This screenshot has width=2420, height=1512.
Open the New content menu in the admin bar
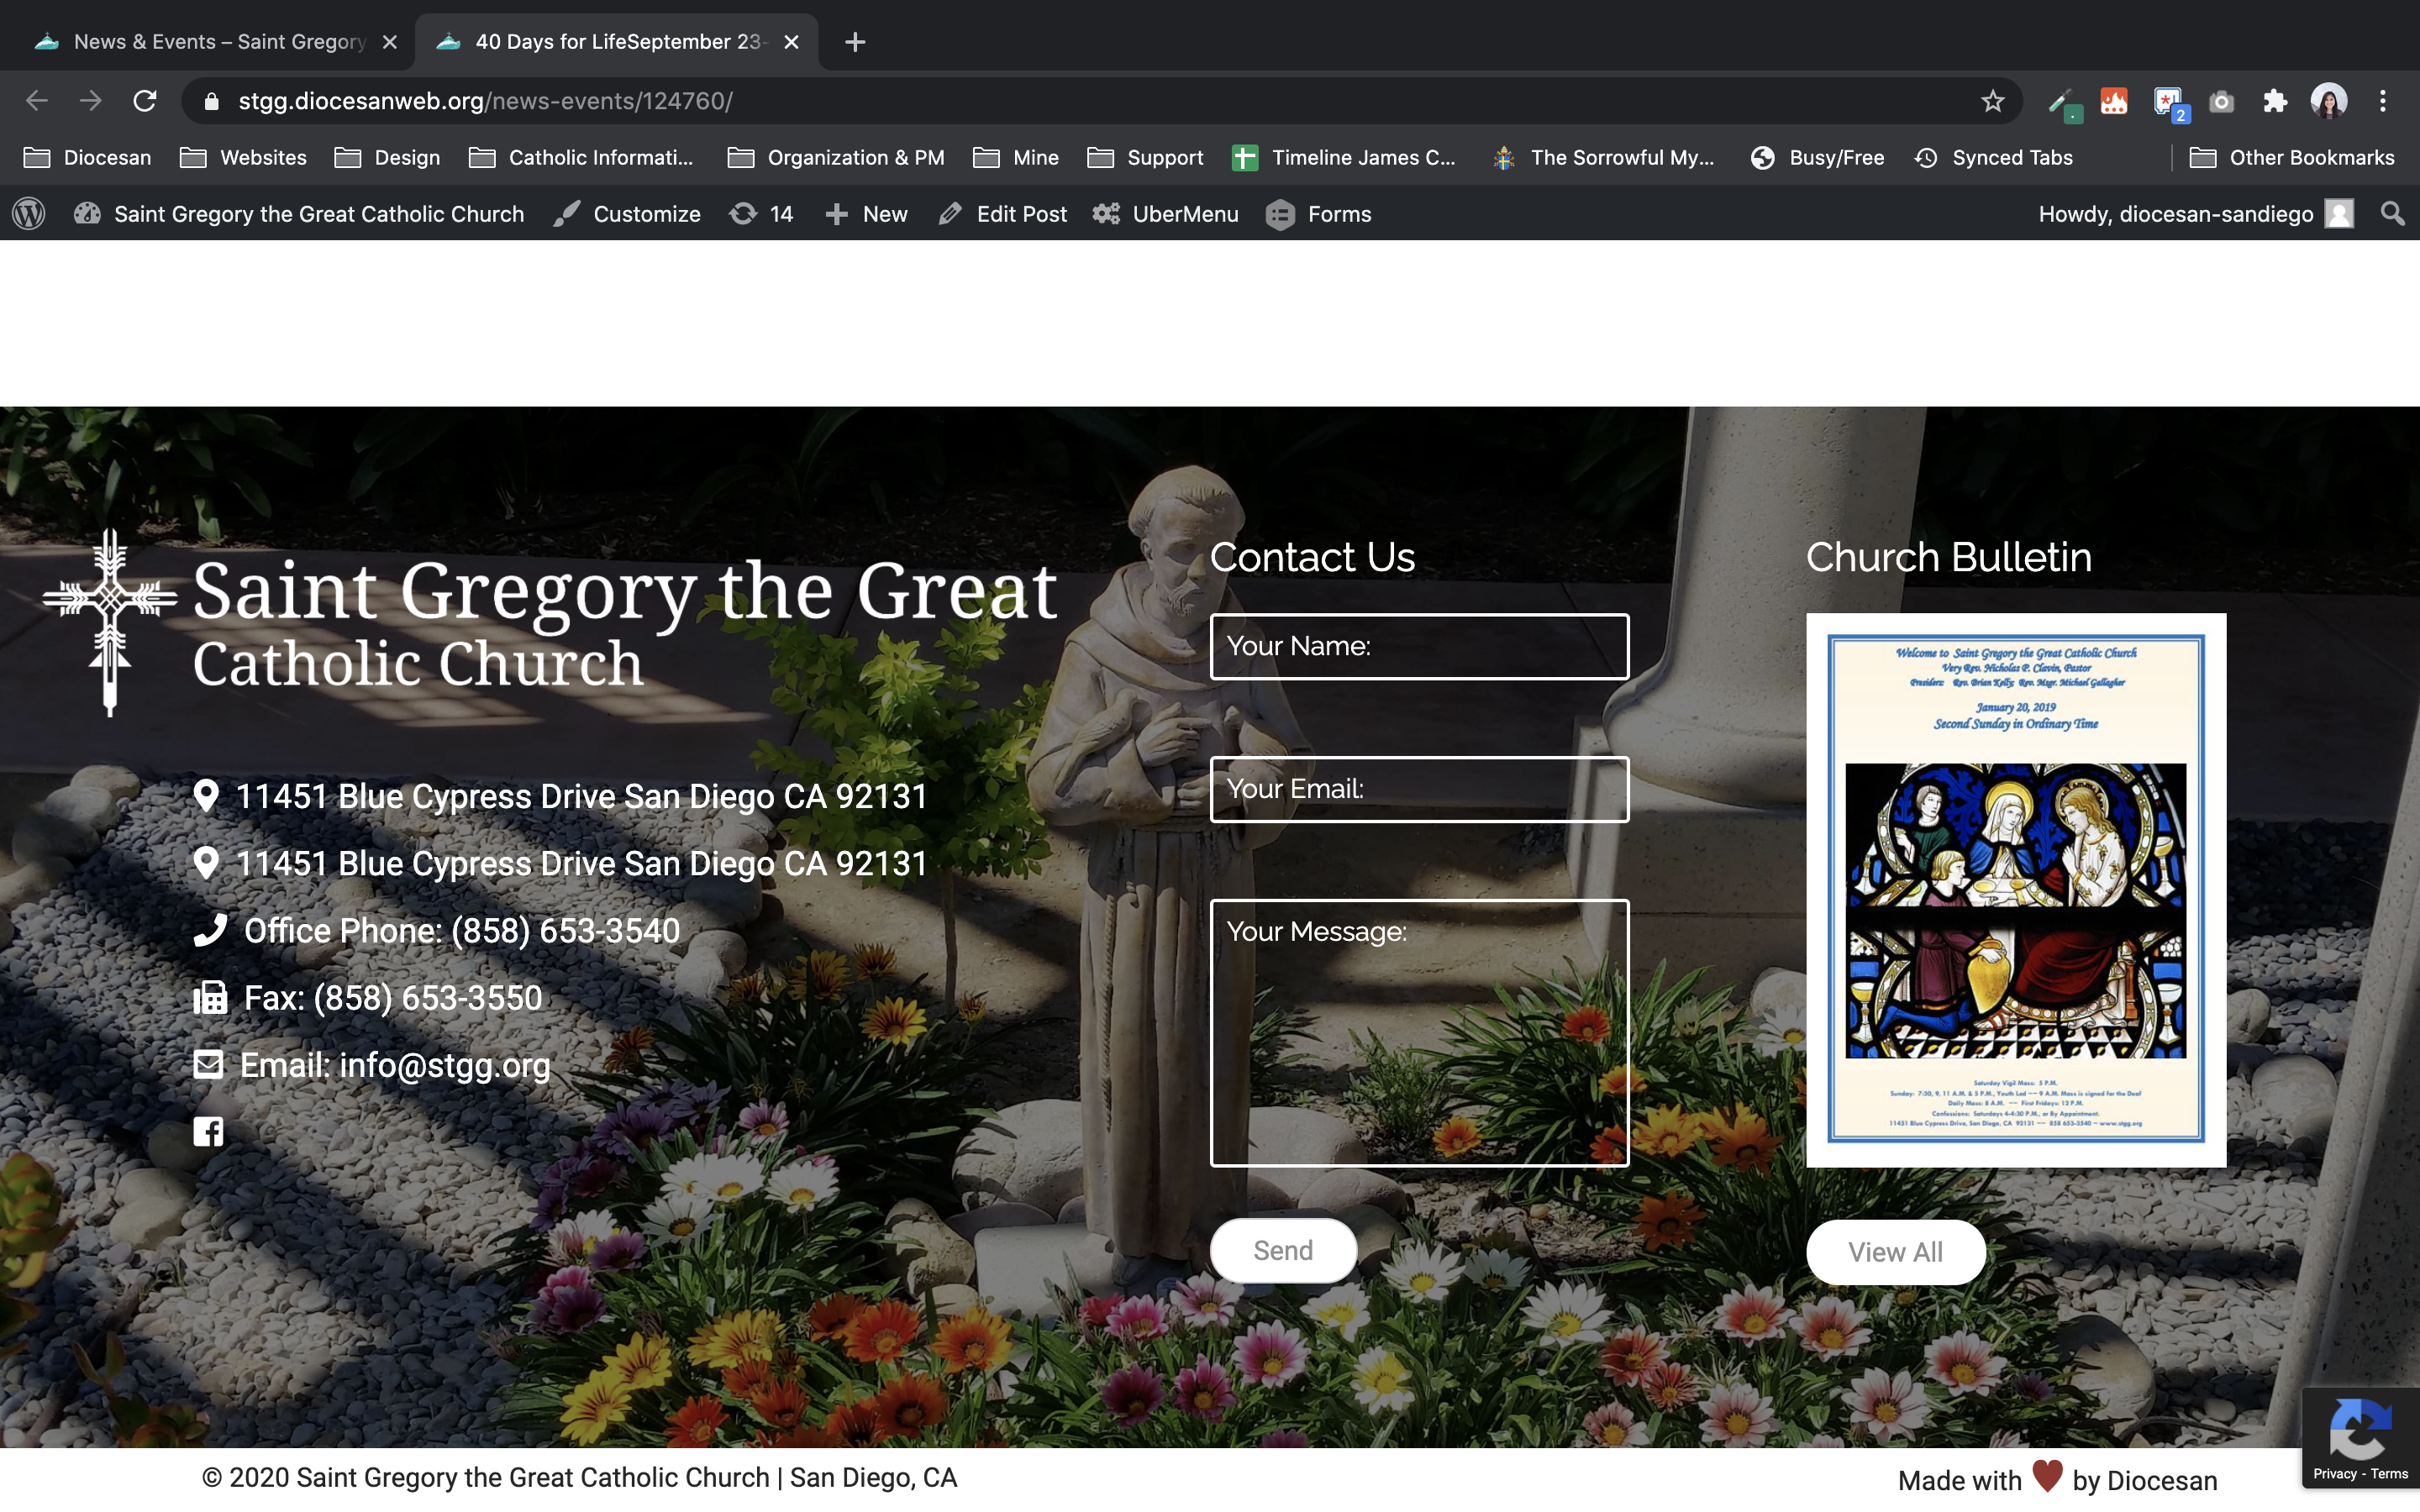pyautogui.click(x=866, y=214)
